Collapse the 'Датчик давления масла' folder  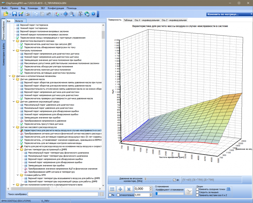14,79
